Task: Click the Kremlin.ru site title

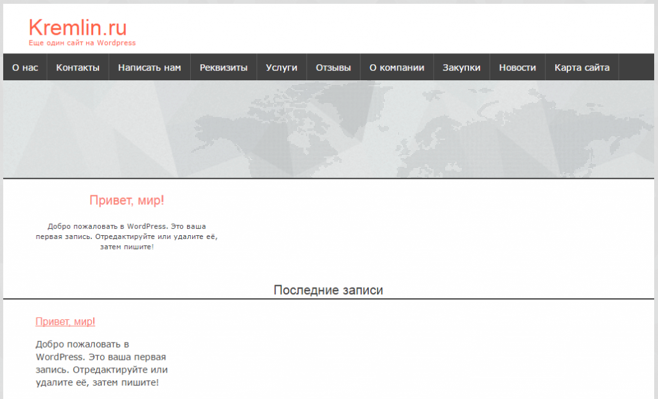Action: (78, 28)
